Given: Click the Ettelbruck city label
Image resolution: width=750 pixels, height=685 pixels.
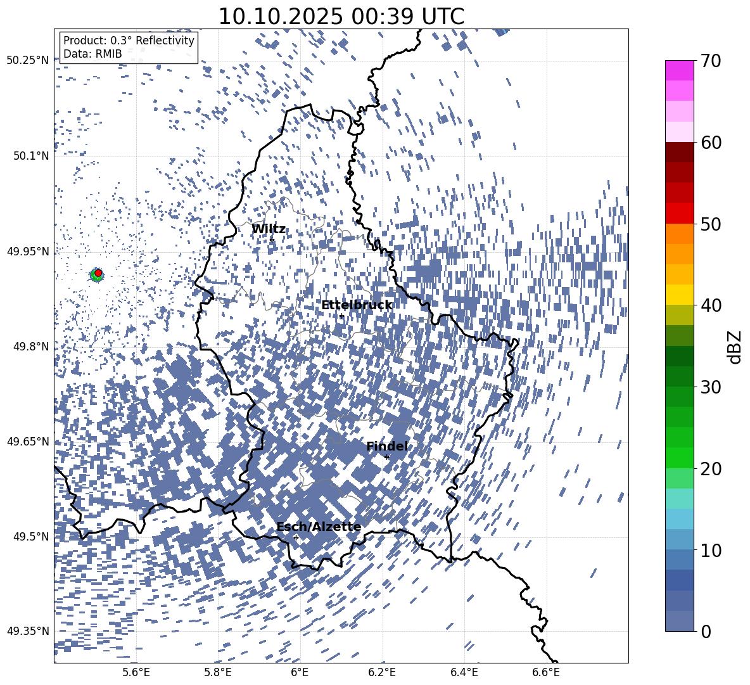Looking at the screenshot, I should 357,305.
